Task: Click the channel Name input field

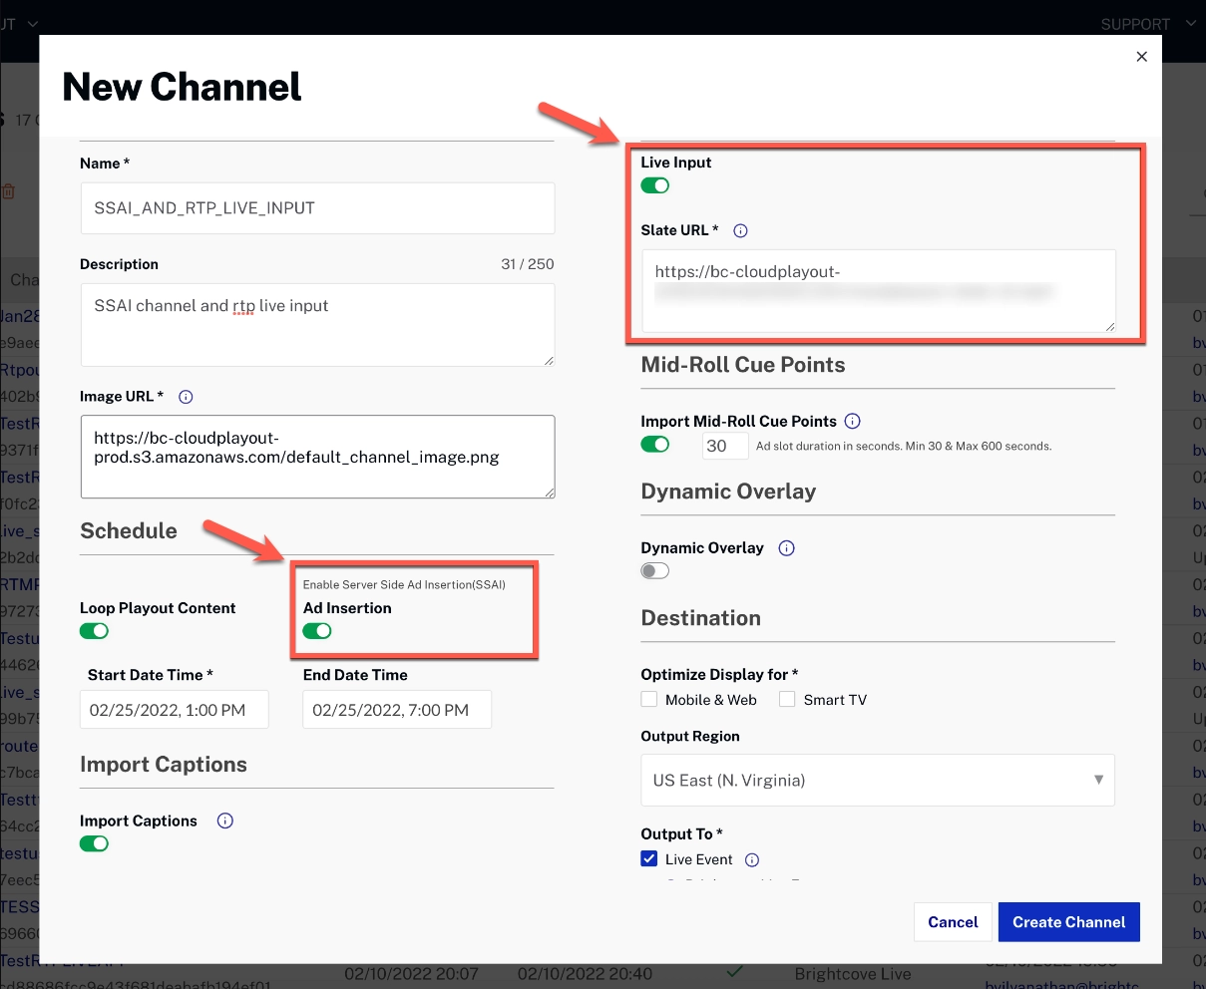Action: pos(316,208)
